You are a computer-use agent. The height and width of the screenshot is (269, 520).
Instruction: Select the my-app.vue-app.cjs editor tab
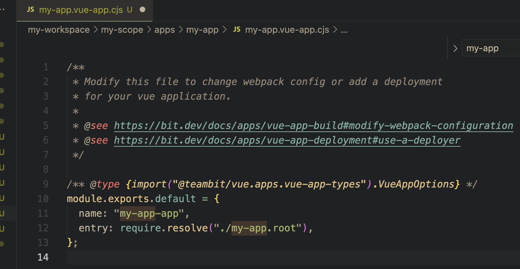tap(85, 10)
